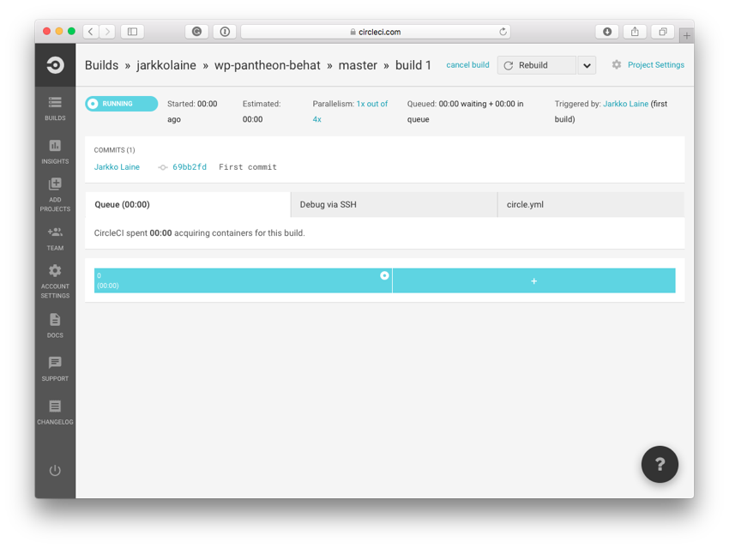Image resolution: width=729 pixels, height=548 pixels.
Task: Open the parallelism 1x out of 4x link
Action: [372, 104]
